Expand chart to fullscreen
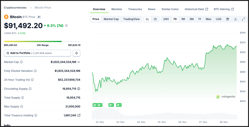The image size is (249, 127). [x=243, y=19]
